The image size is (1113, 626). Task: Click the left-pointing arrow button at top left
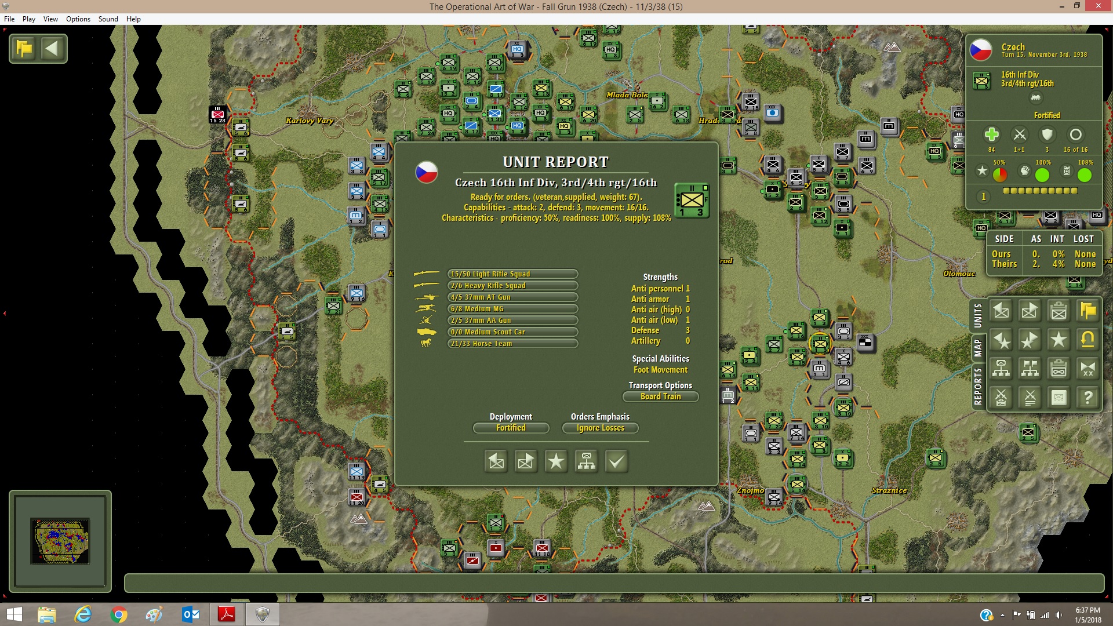[52, 48]
